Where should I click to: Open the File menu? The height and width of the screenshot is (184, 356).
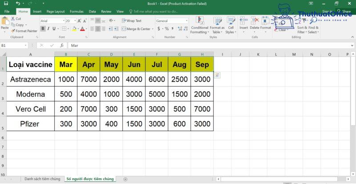pos(7,12)
